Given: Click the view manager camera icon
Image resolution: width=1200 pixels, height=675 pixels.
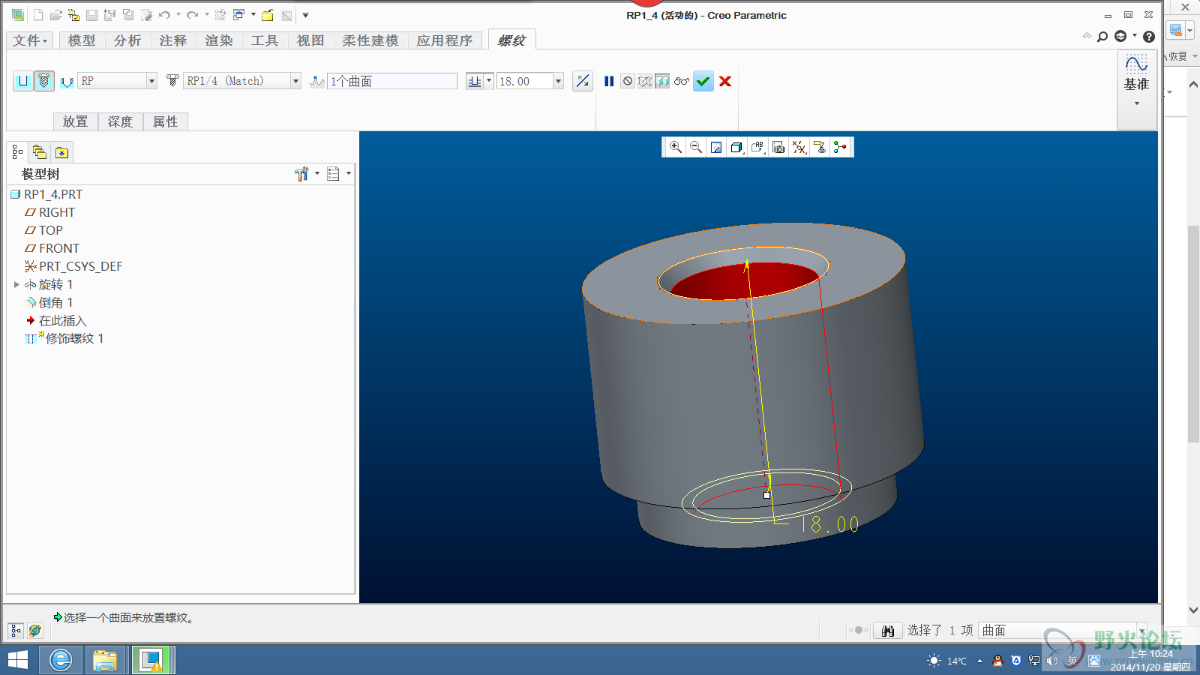Looking at the screenshot, I should [778, 147].
